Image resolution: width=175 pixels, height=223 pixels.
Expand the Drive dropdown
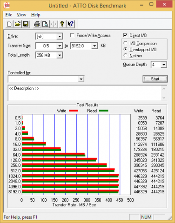(x=60, y=37)
